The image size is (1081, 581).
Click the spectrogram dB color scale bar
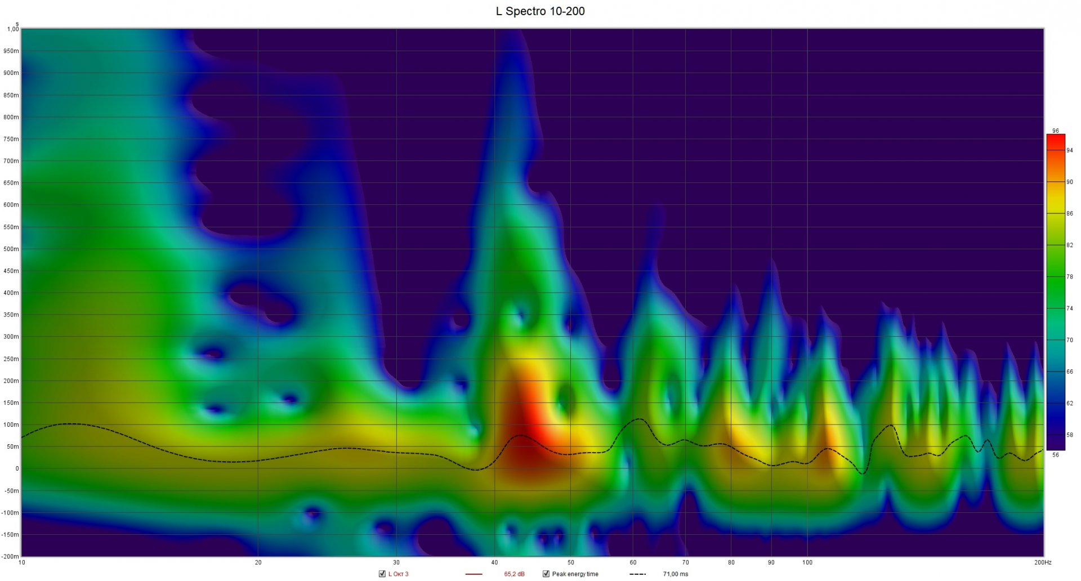[1056, 292]
